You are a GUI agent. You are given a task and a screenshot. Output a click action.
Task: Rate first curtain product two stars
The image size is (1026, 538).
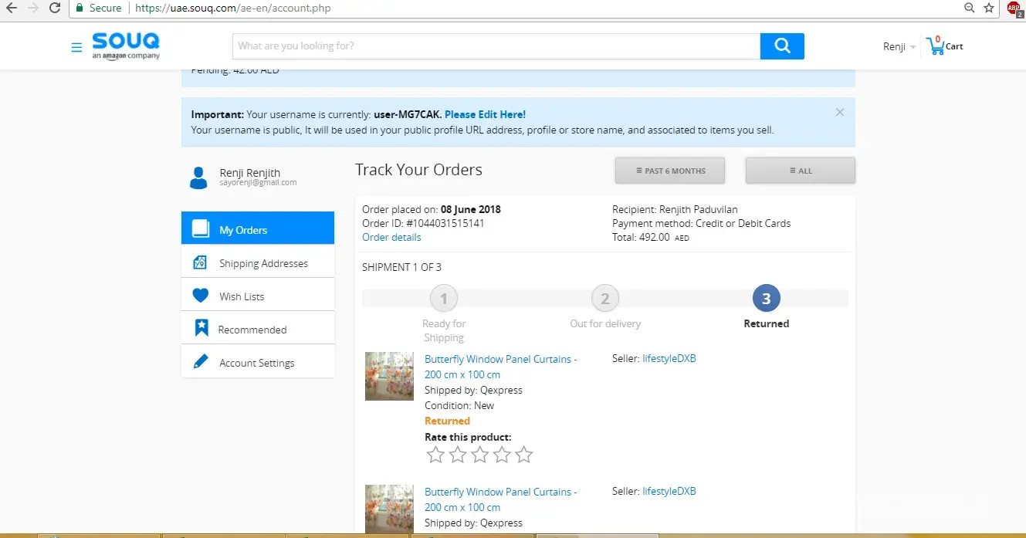pos(458,455)
